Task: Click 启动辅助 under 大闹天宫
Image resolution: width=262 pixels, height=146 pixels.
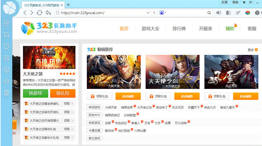Action: coord(128,96)
